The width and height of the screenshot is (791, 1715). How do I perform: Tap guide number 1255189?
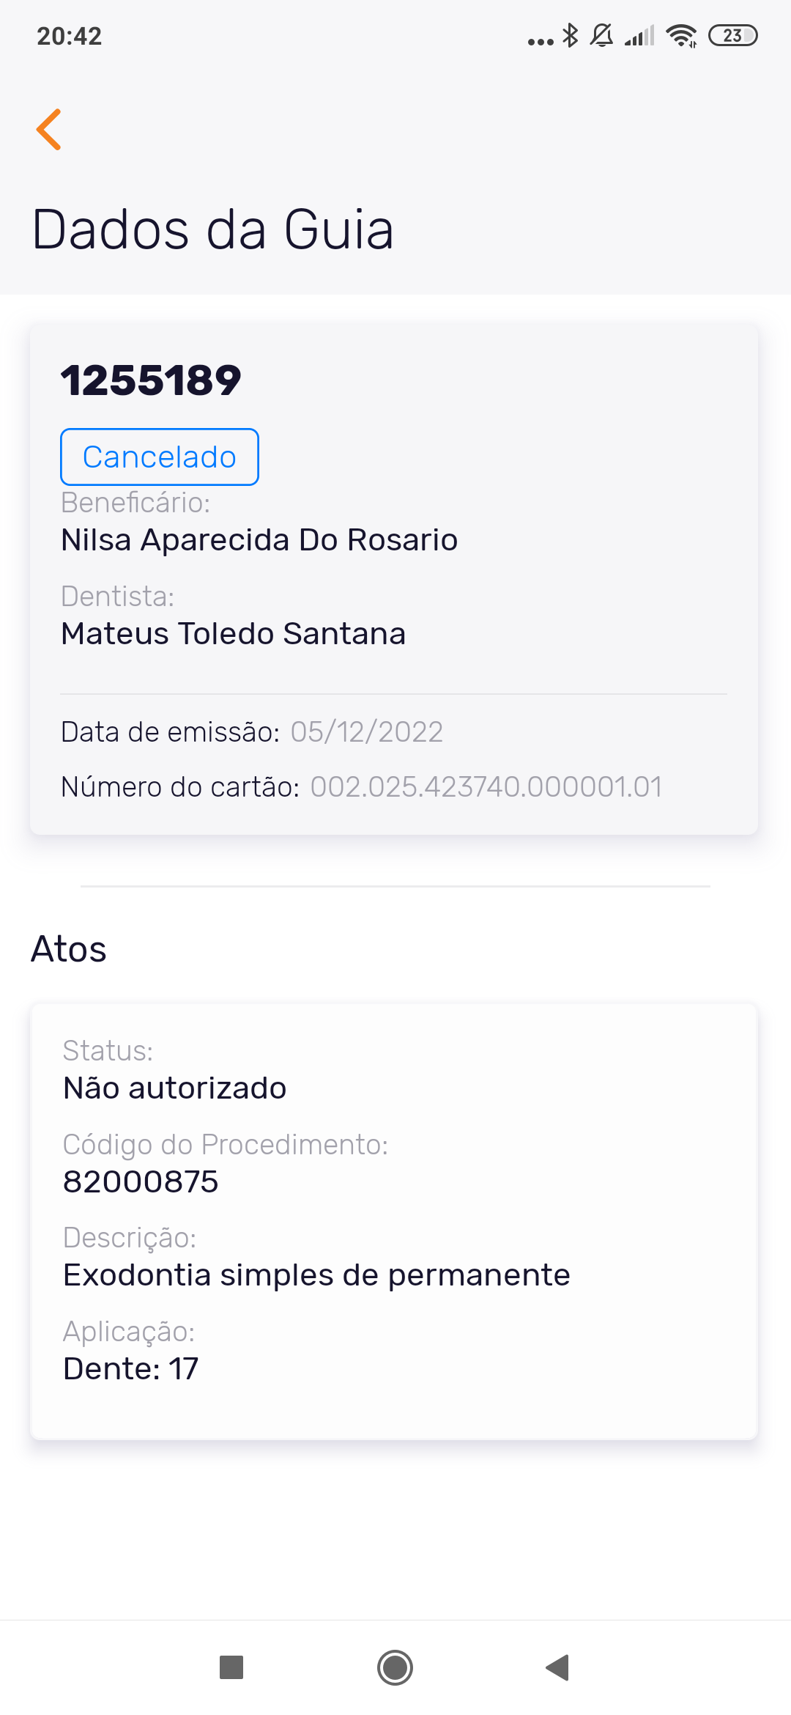pyautogui.click(x=151, y=380)
